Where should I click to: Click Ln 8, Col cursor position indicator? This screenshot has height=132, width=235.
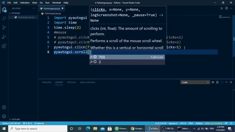pos(160,123)
